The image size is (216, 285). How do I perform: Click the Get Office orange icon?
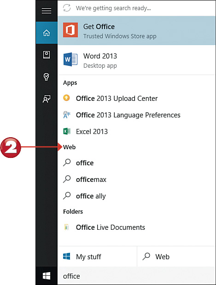click(x=70, y=30)
